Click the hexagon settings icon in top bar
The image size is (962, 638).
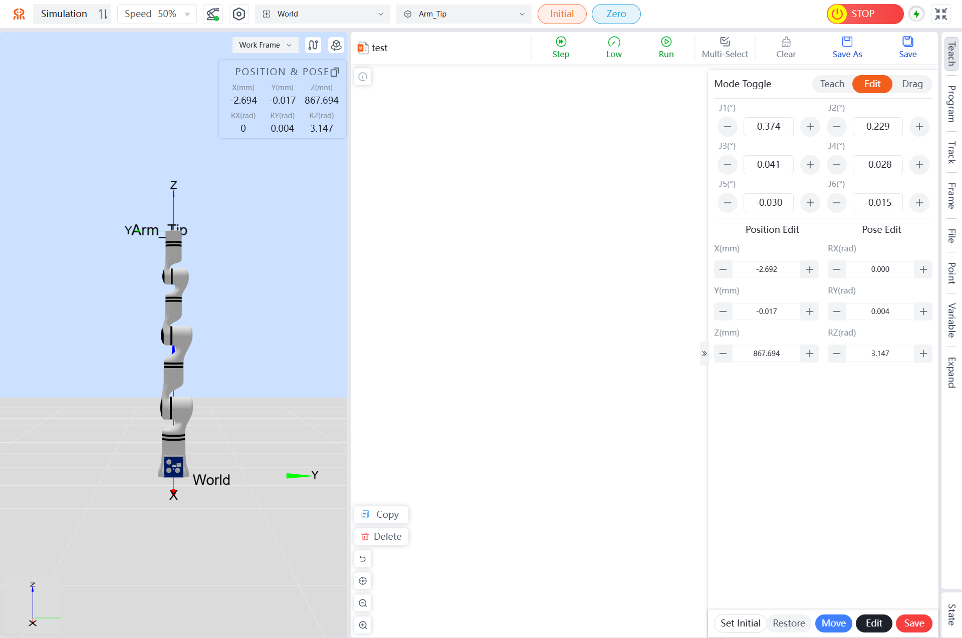pyautogui.click(x=239, y=14)
